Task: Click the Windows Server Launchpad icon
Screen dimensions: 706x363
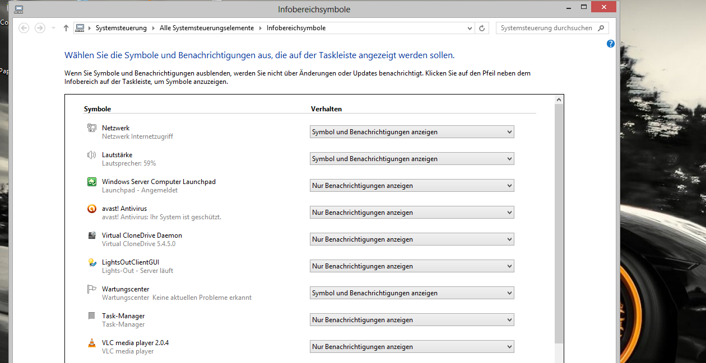Action: click(x=92, y=182)
